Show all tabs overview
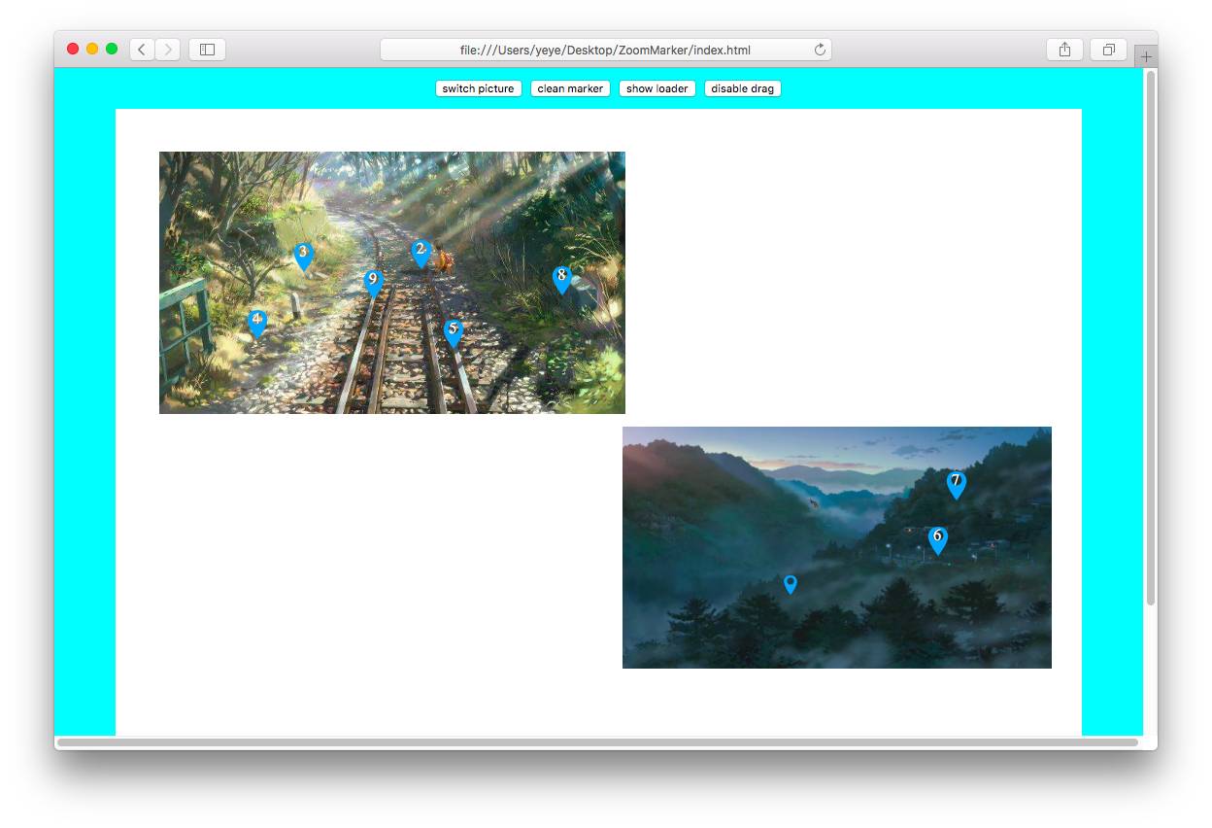The height and width of the screenshot is (828, 1212). point(1109,50)
